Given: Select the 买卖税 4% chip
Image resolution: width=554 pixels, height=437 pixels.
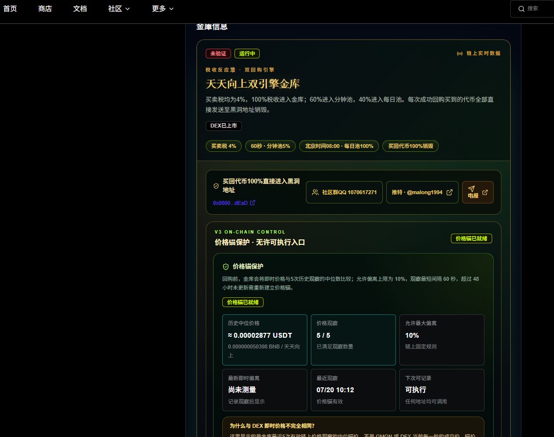Looking at the screenshot, I should point(223,146).
